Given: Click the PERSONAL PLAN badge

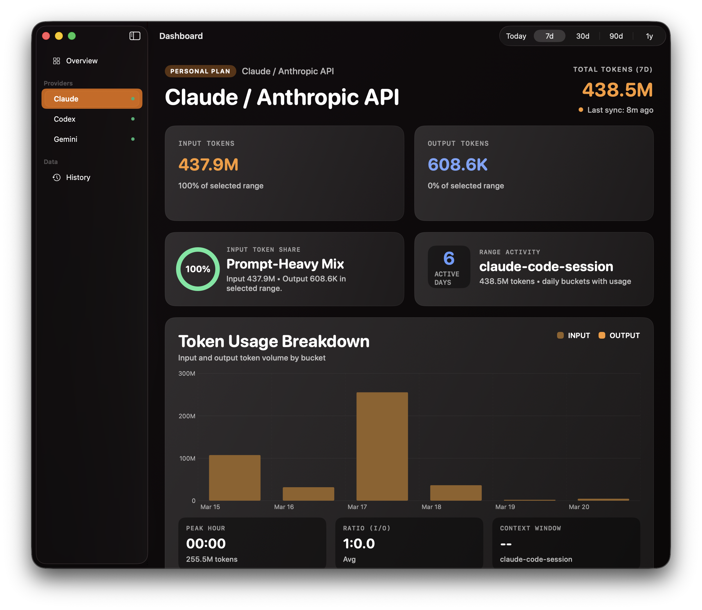Looking at the screenshot, I should 200,71.
